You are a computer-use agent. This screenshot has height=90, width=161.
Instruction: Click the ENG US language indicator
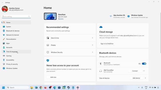(x=146, y=87)
